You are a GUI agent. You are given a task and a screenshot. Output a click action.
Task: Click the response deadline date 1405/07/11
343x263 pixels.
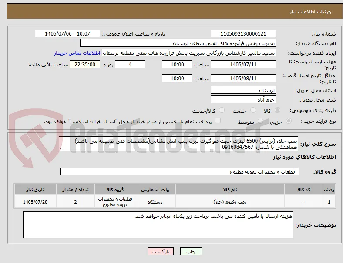coord(243,64)
